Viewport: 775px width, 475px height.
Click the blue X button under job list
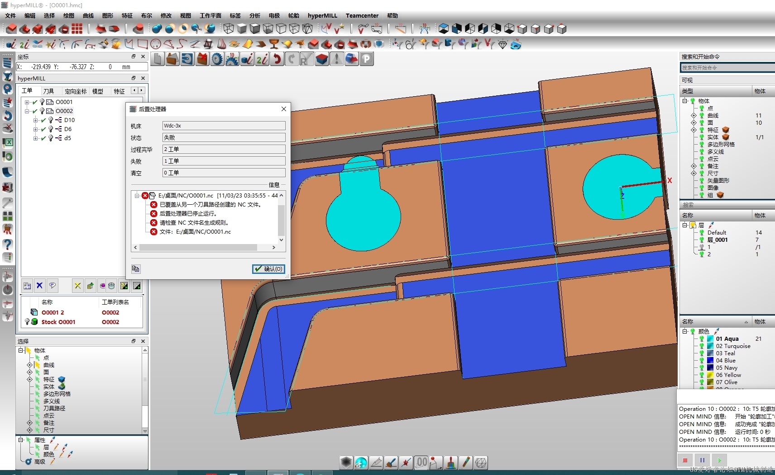click(39, 286)
